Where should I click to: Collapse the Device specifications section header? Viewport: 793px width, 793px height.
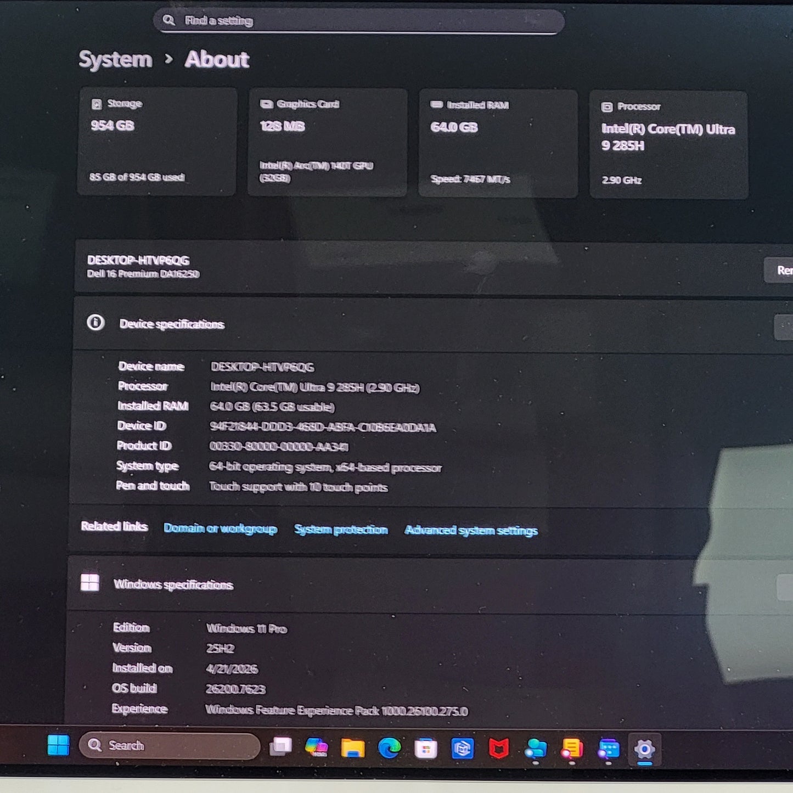tap(434, 325)
